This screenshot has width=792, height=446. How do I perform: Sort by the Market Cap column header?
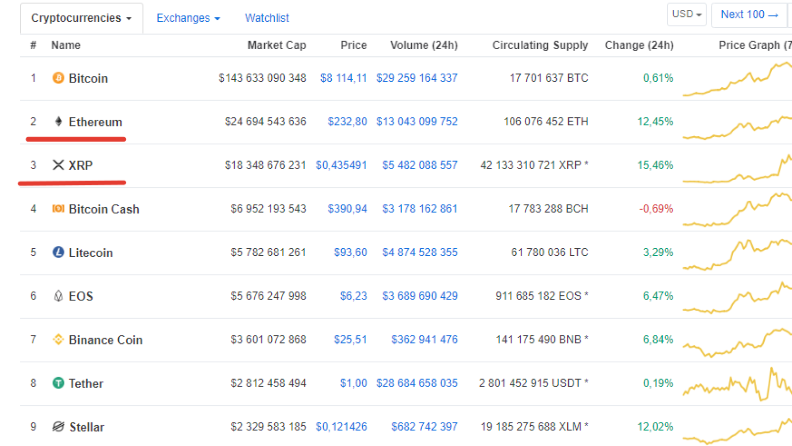(x=277, y=45)
